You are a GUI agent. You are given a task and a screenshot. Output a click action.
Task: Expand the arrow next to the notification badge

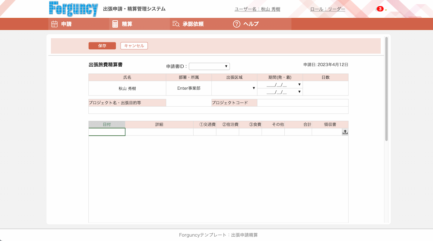pos(385,10)
